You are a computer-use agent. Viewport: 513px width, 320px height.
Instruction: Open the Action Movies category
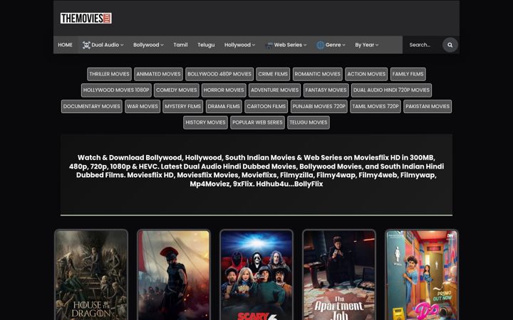coord(366,74)
